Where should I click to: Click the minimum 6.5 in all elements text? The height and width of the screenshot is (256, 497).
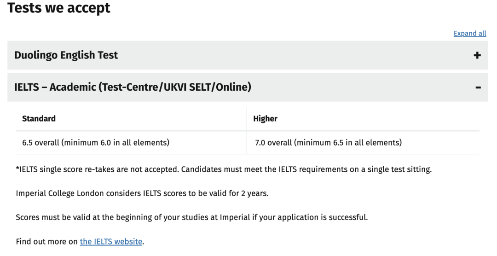pos(349,143)
